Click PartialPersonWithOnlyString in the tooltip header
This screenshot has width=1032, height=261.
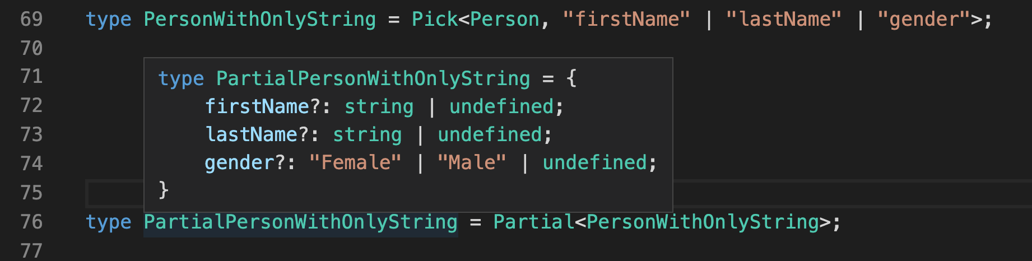(373, 78)
